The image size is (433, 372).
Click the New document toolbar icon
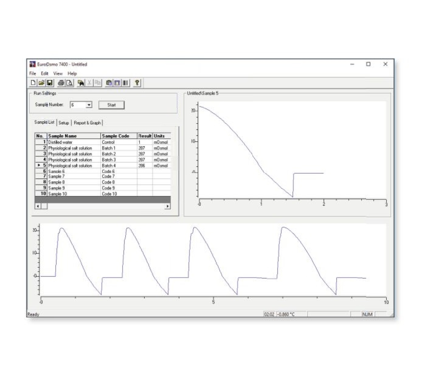[33, 83]
